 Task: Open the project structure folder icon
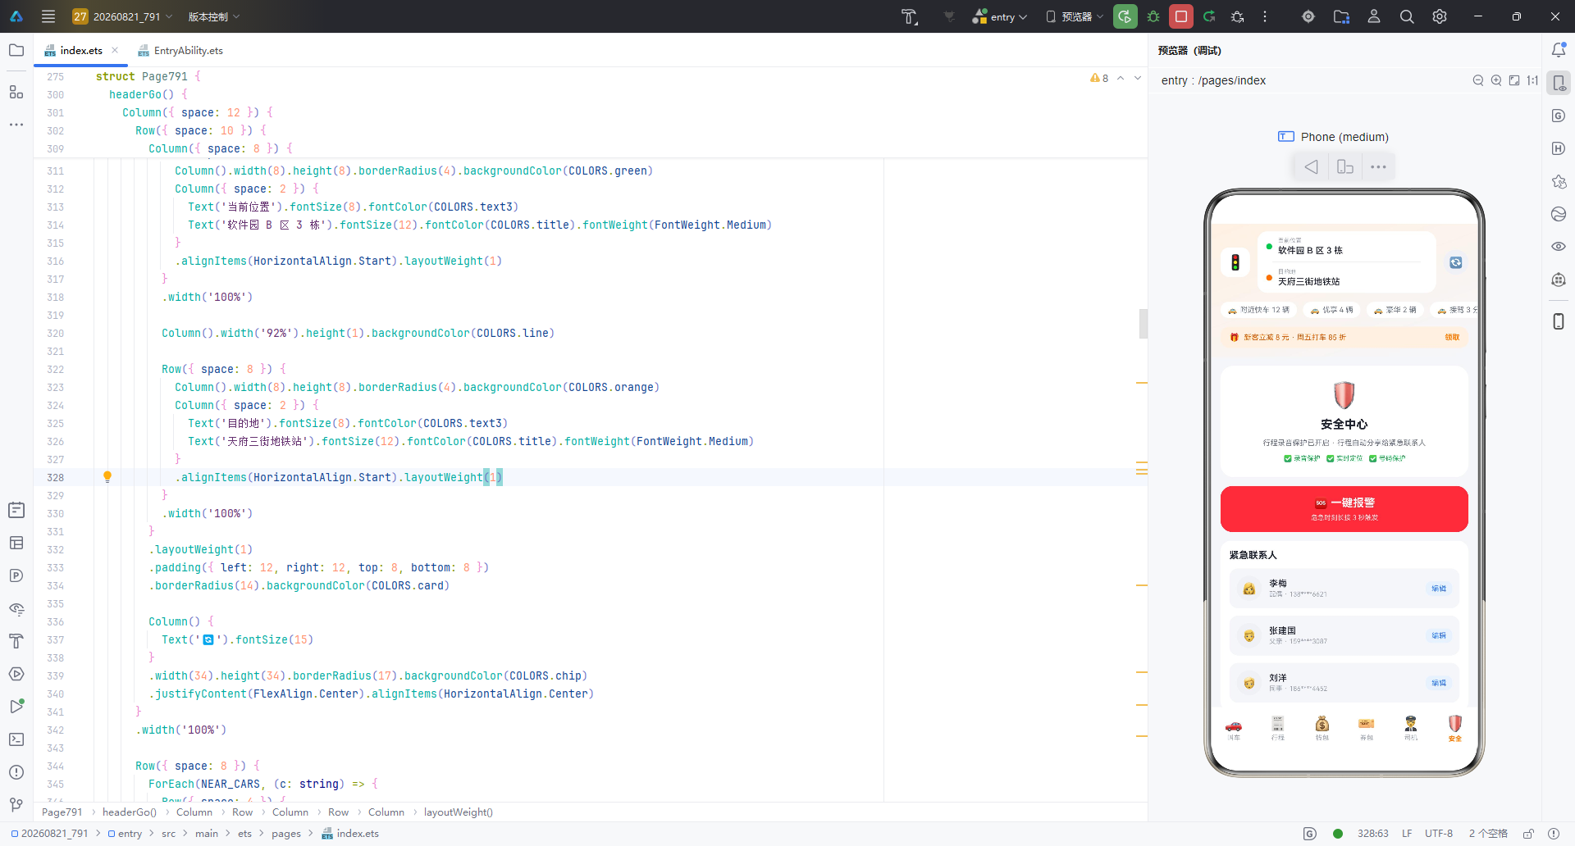point(1341,16)
